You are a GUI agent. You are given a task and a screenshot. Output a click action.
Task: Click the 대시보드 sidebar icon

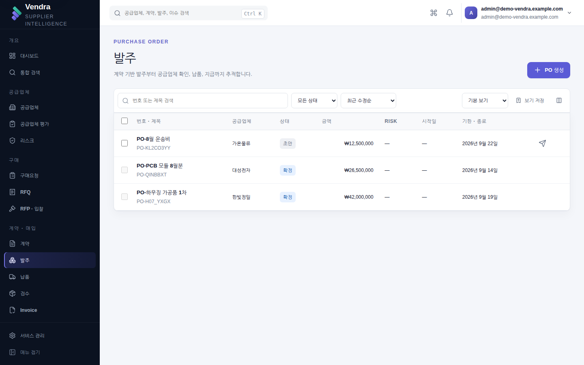click(x=12, y=56)
